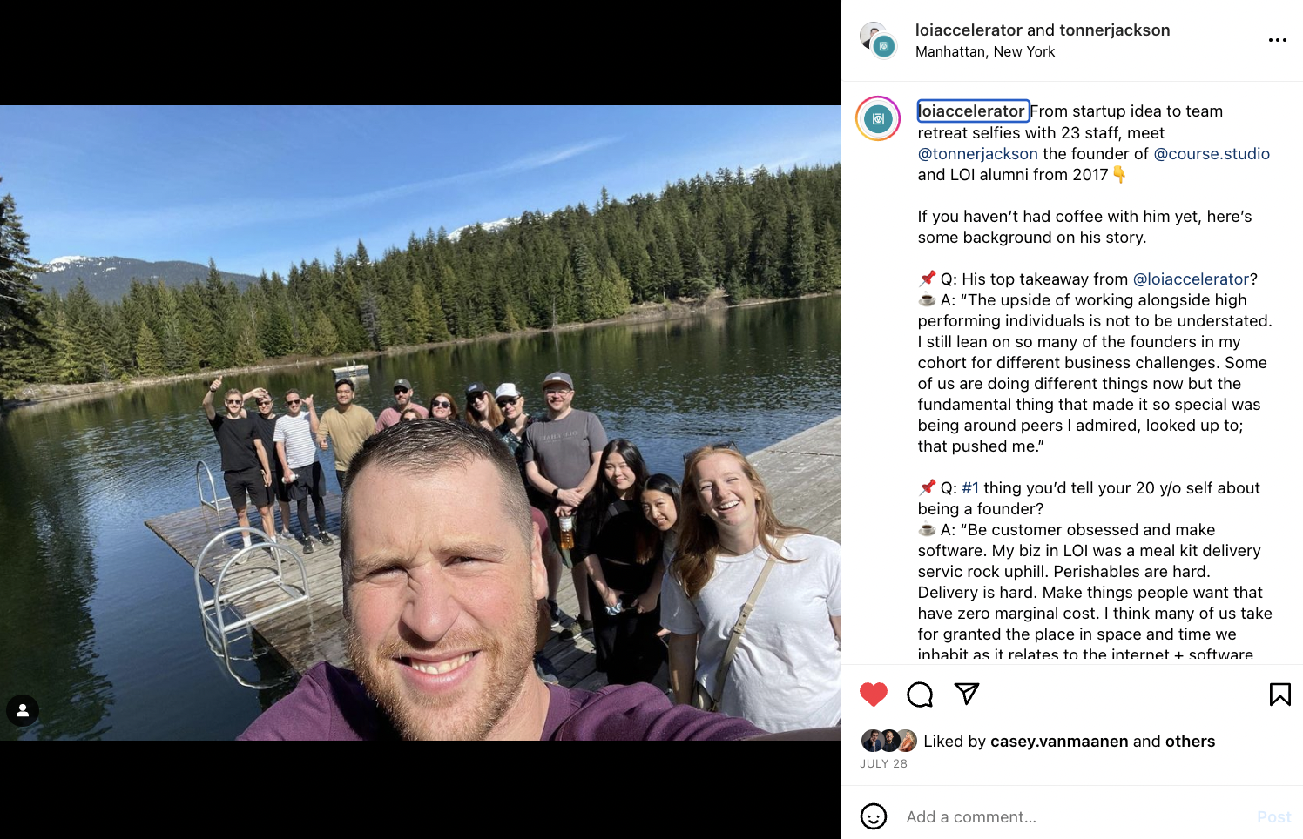Viewport: 1303px width, 839px height.
Task: View the liker avatars beside Liked by
Action: point(888,741)
